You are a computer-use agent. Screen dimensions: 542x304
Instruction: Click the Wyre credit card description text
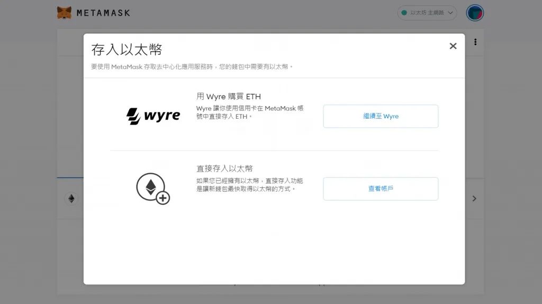[250, 112]
